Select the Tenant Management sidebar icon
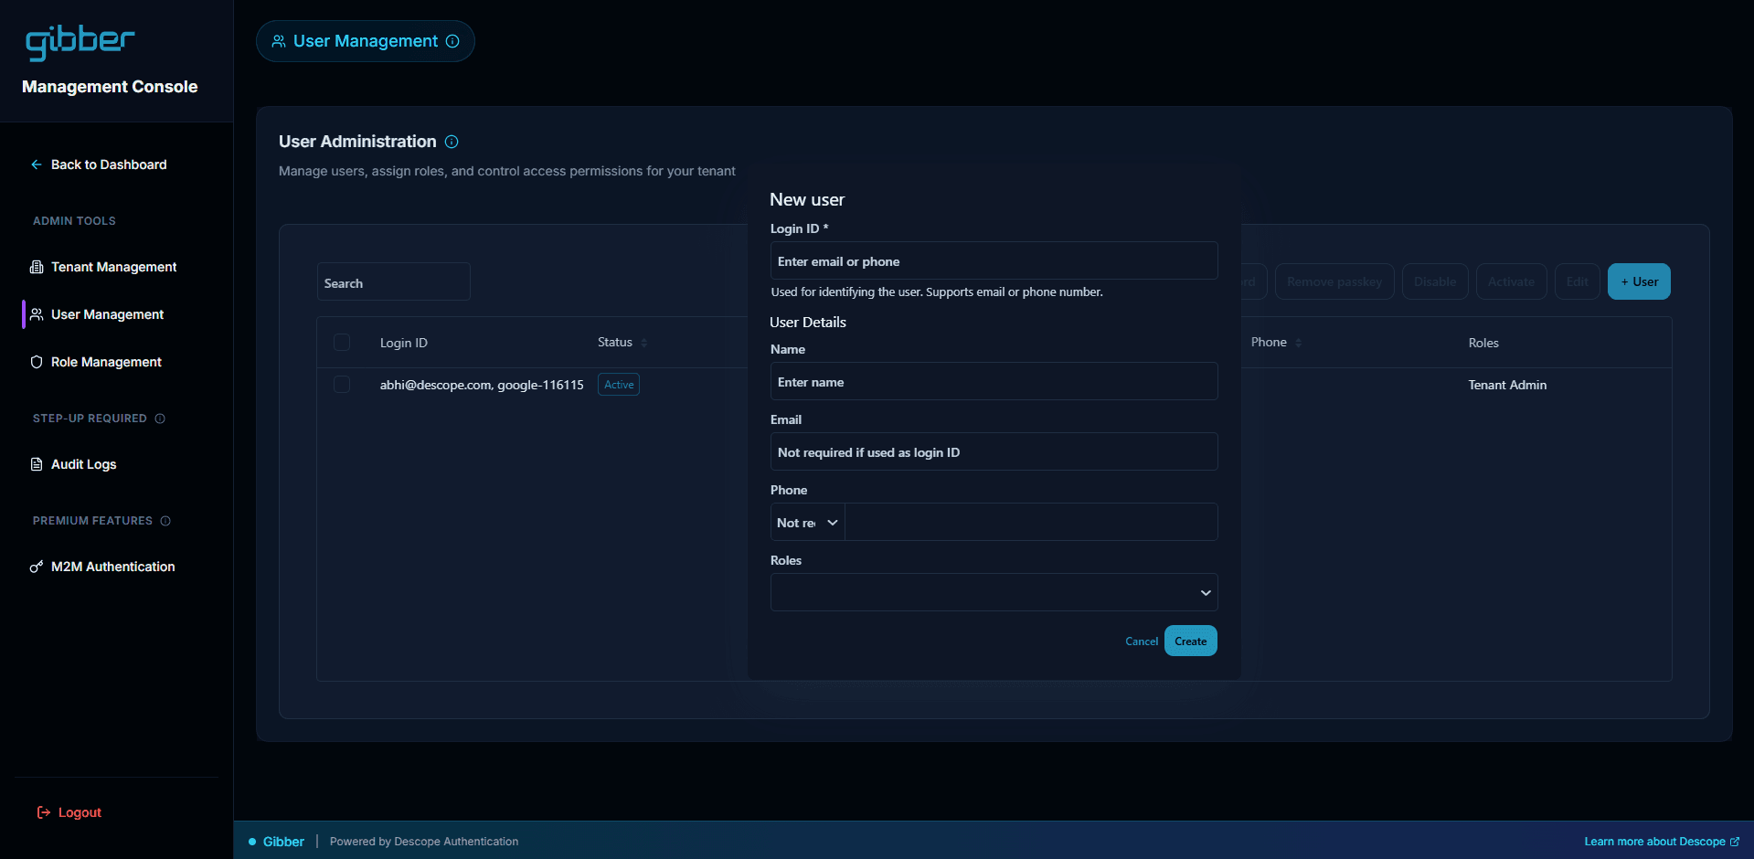The height and width of the screenshot is (859, 1754). [37, 266]
